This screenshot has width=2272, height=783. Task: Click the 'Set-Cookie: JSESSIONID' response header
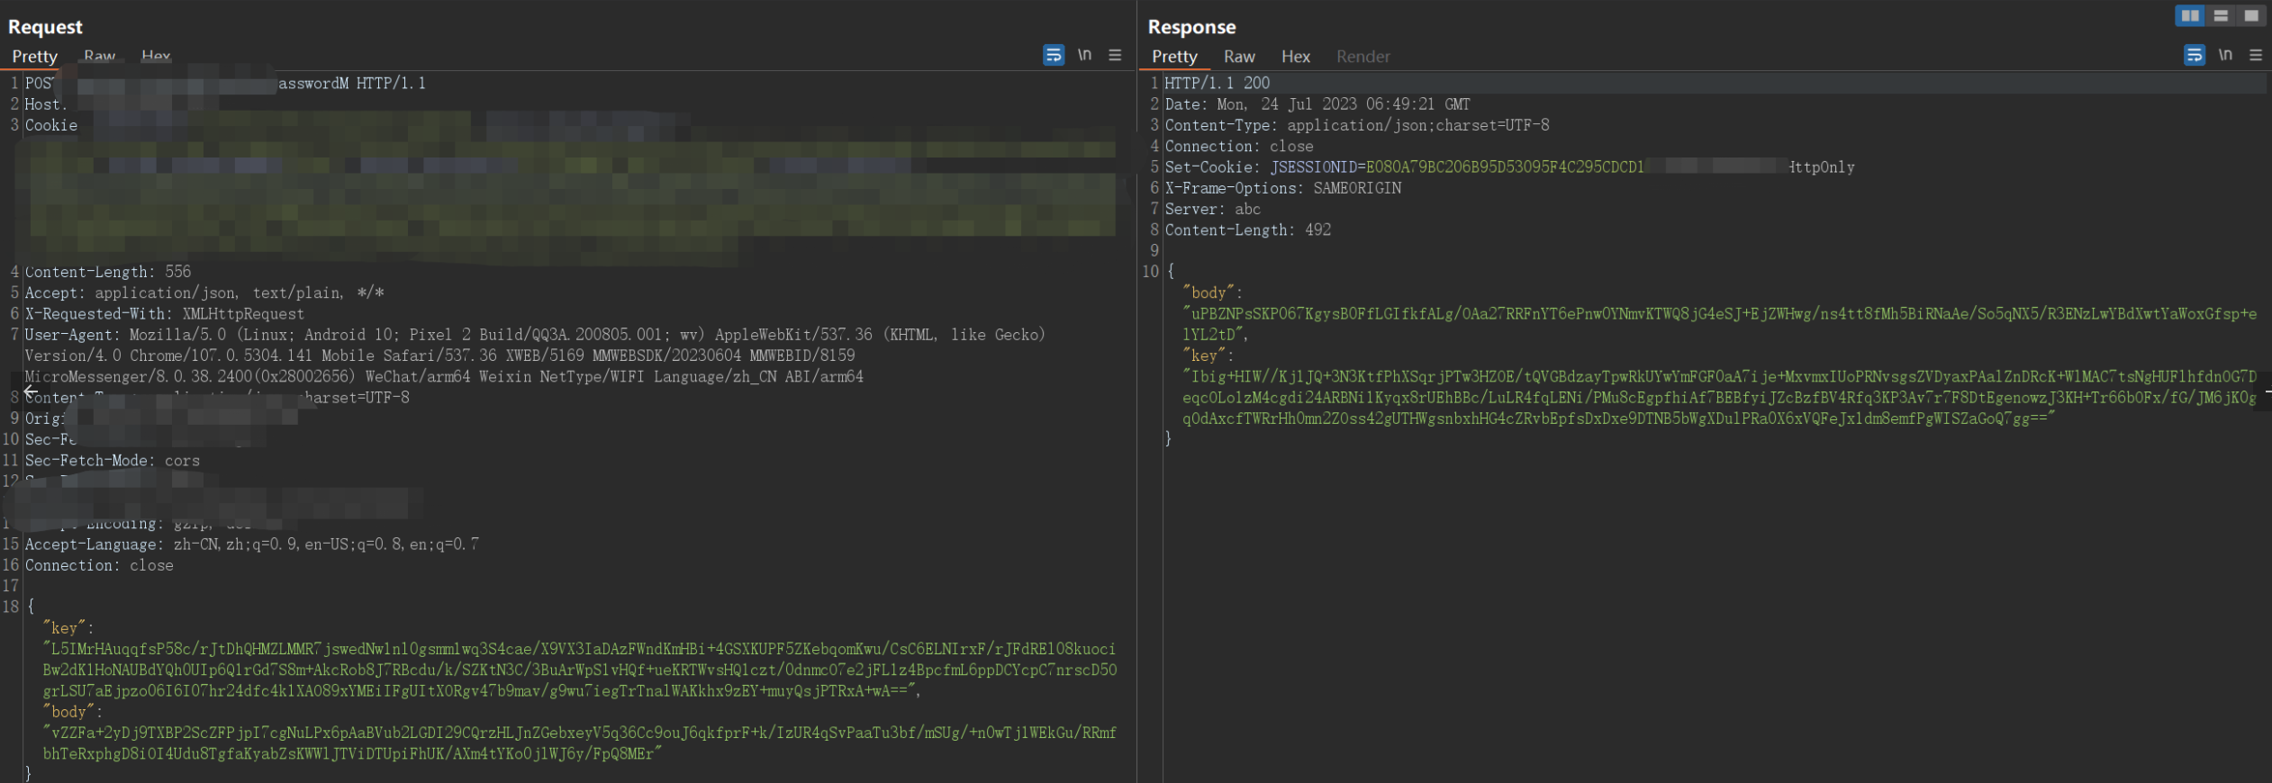[1509, 167]
